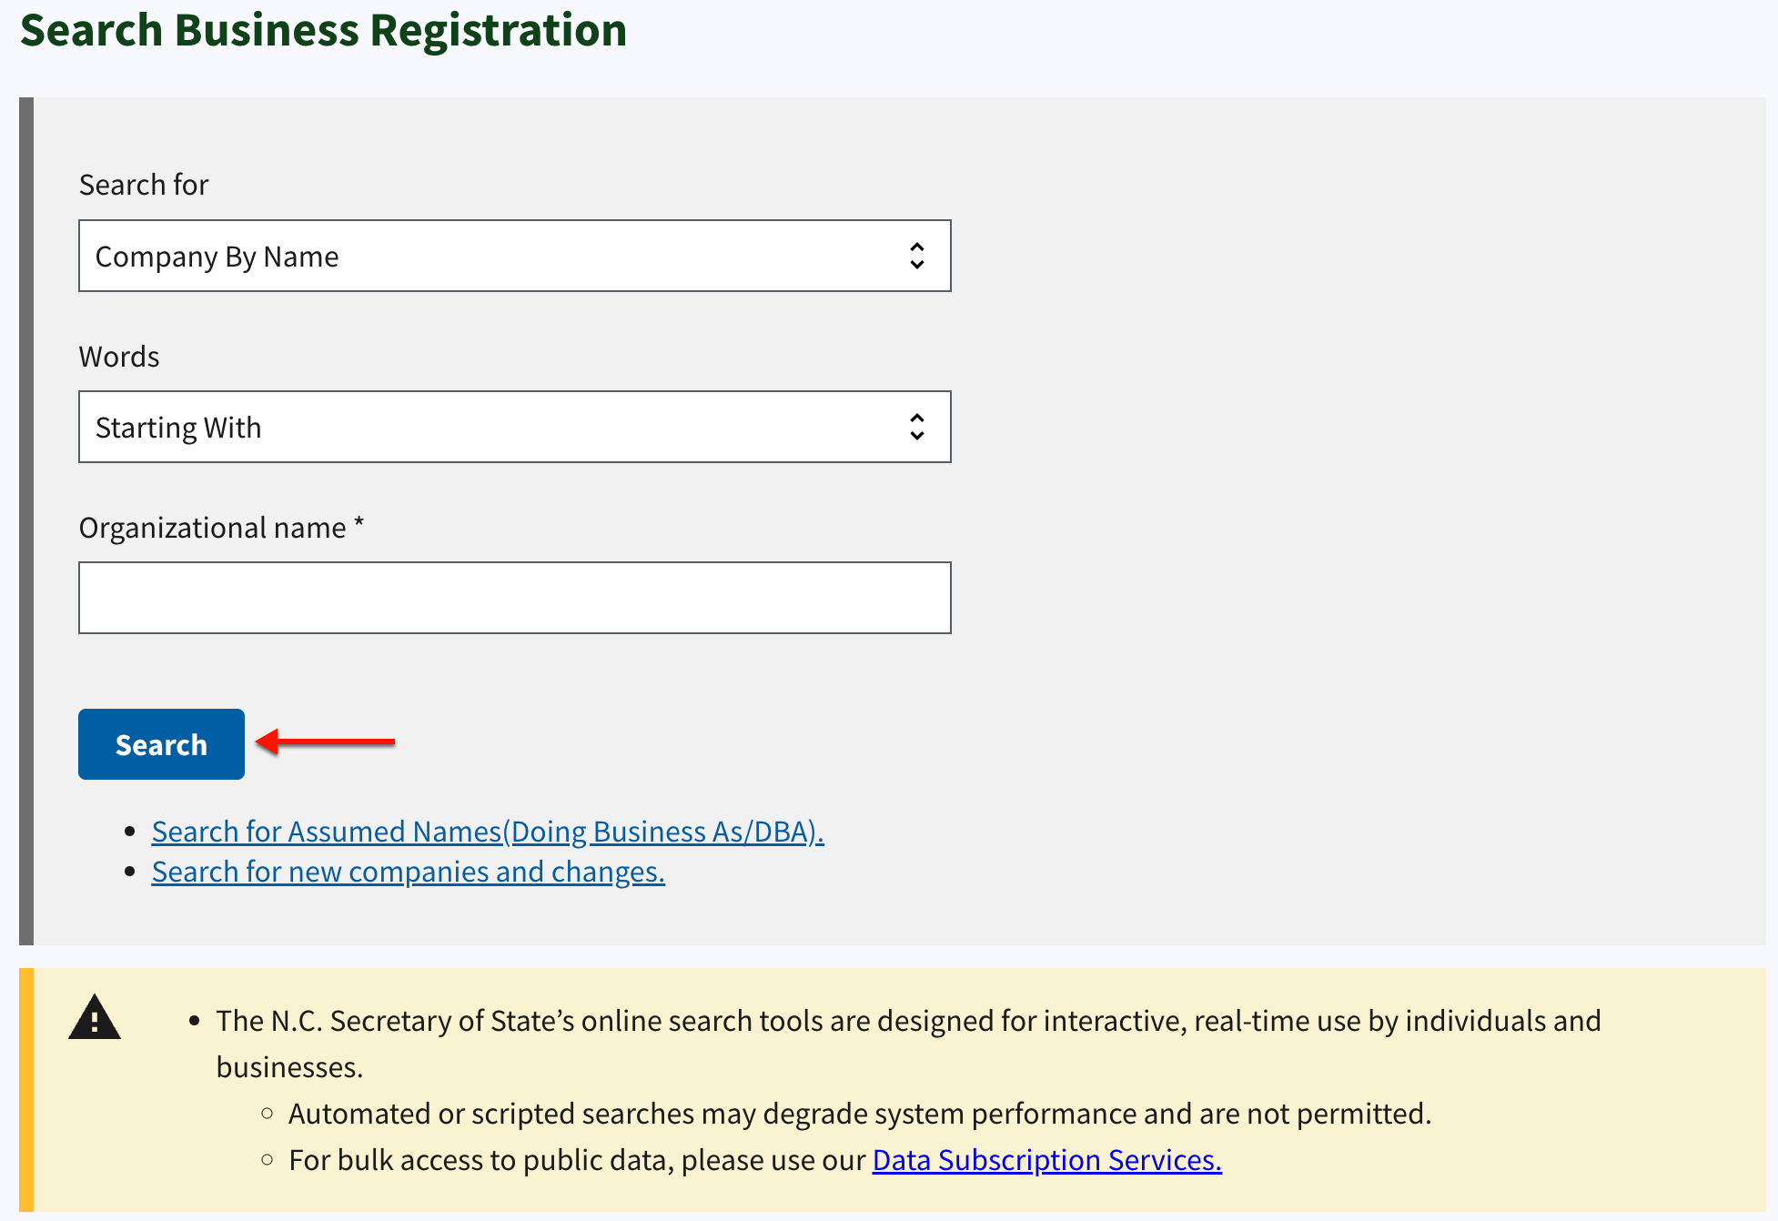Click the gray form panel left border
The width and height of the screenshot is (1778, 1221).
pyautogui.click(x=26, y=520)
